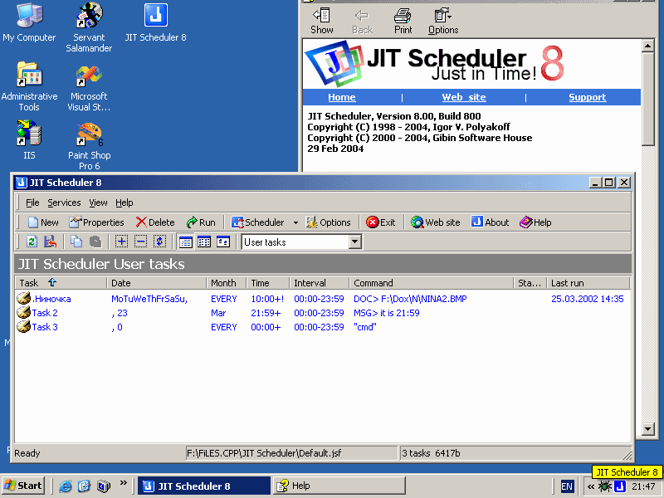This screenshot has width=664, height=498.
Task: Open Options from the toolbar
Action: tap(329, 222)
